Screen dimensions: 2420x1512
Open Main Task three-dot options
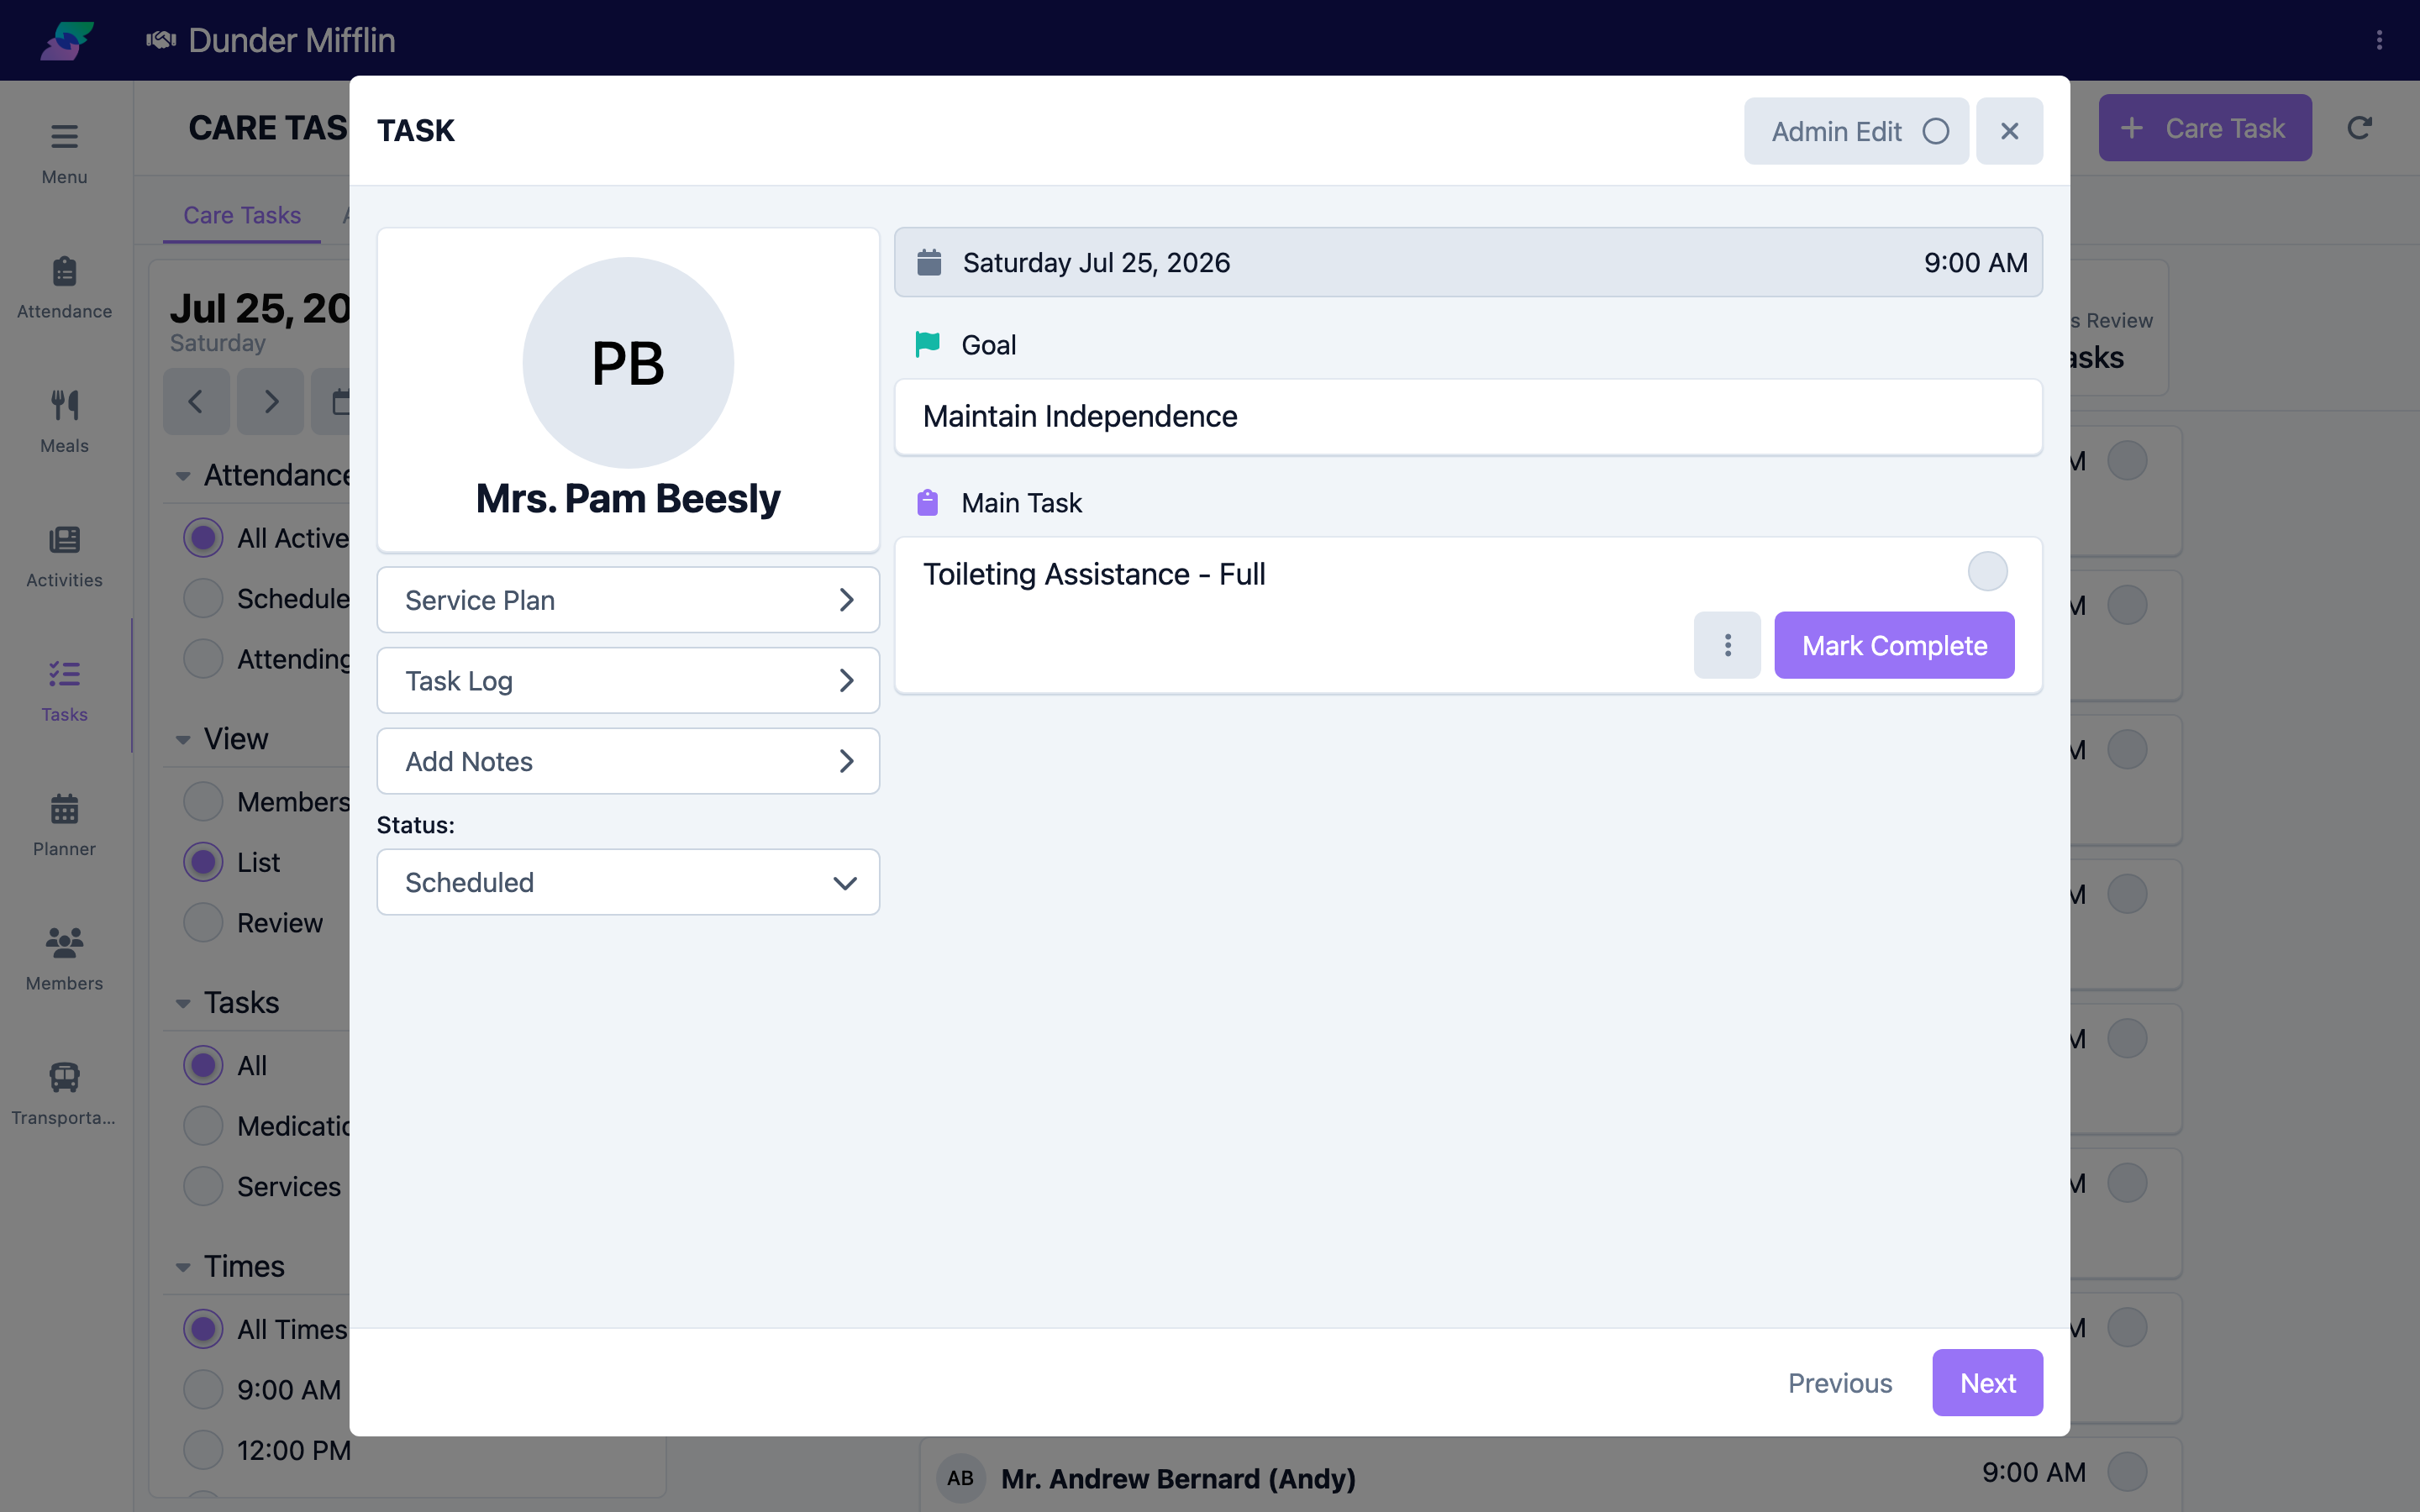coord(1727,645)
